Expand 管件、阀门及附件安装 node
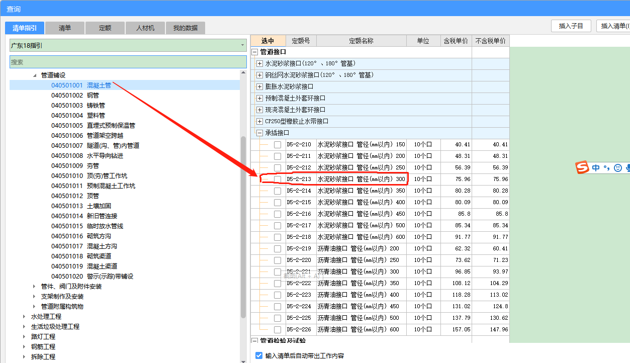Image resolution: width=630 pixels, height=363 pixels. (x=35, y=287)
